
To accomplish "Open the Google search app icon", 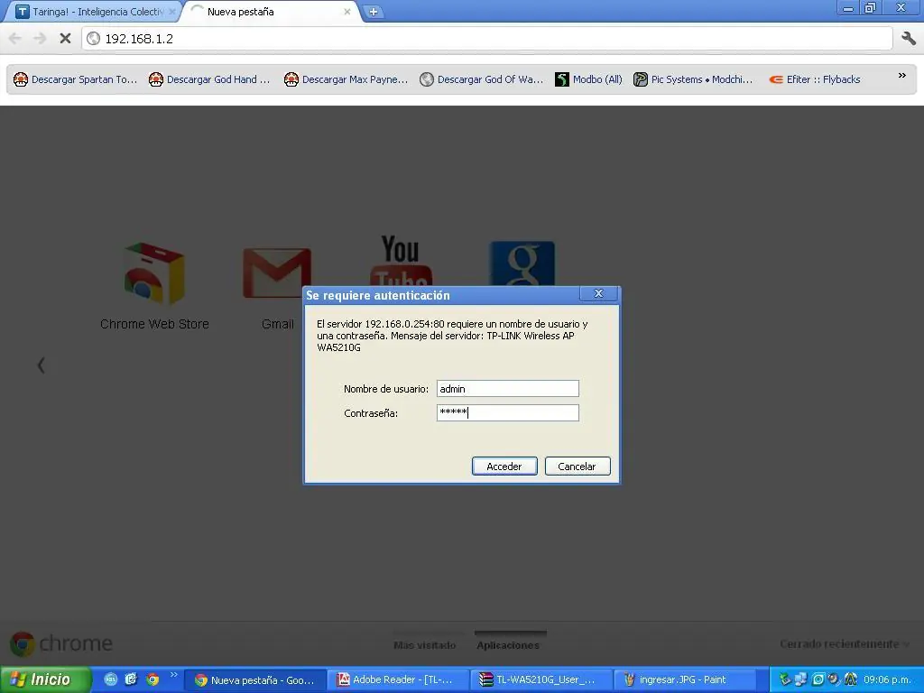I will (x=522, y=263).
